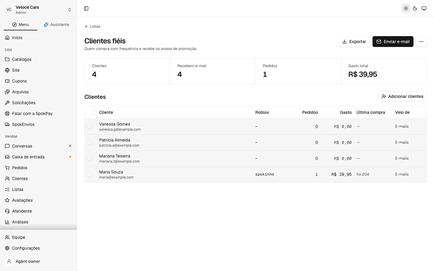Open Cupons ticket item

[38, 81]
